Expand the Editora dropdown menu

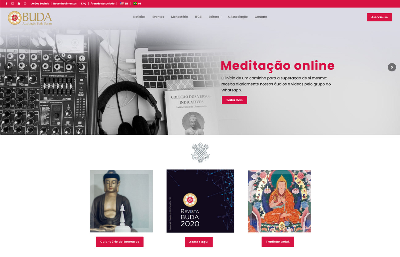point(215,17)
